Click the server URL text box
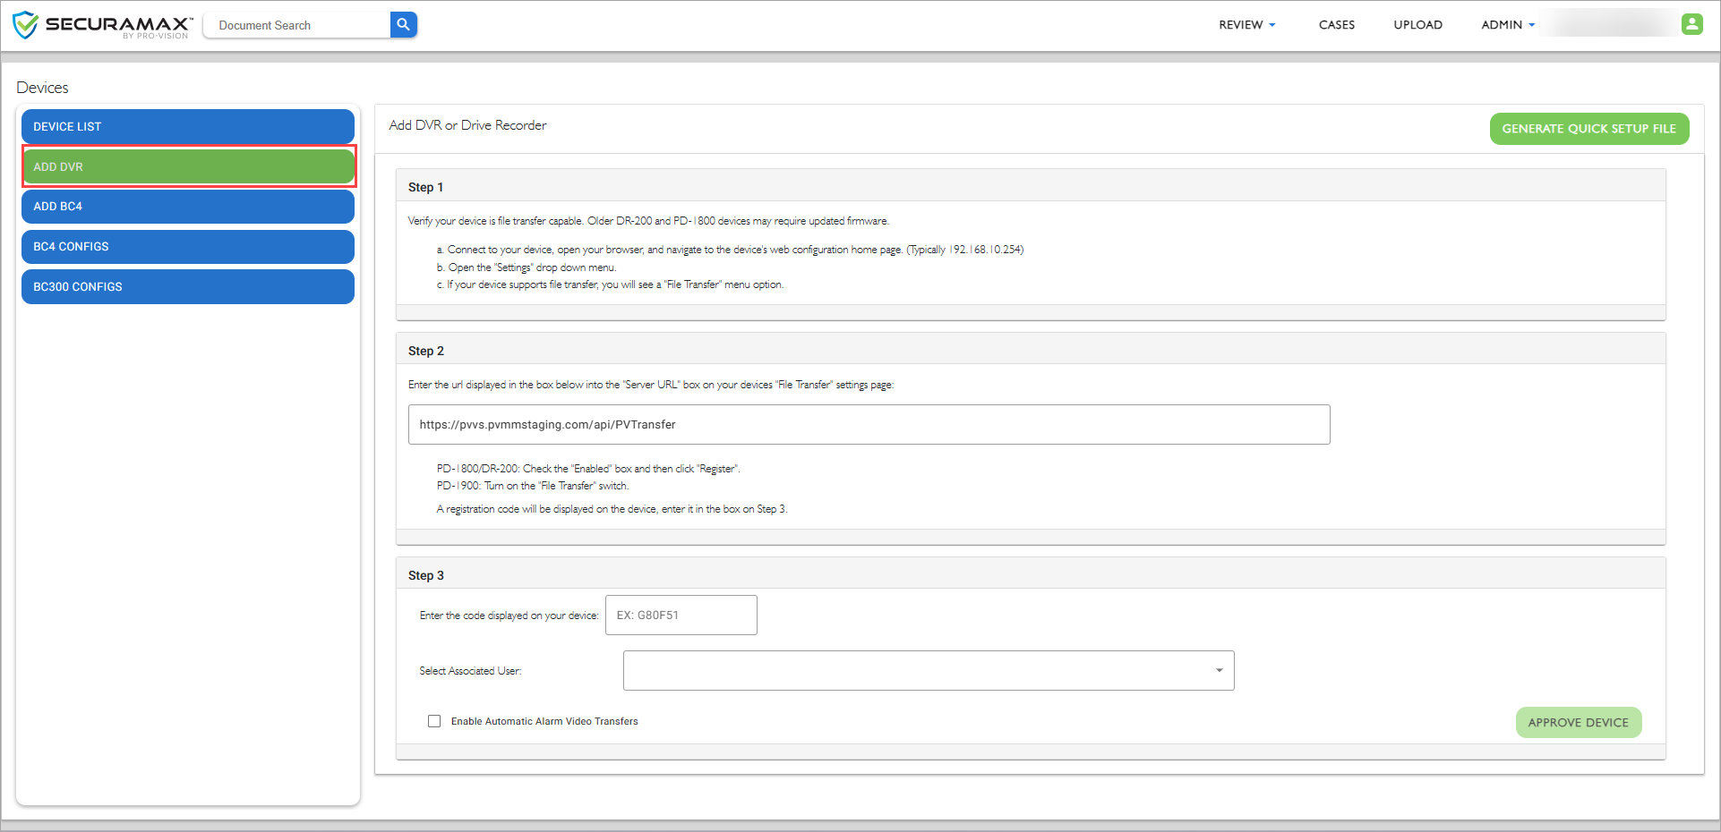 pyautogui.click(x=869, y=424)
